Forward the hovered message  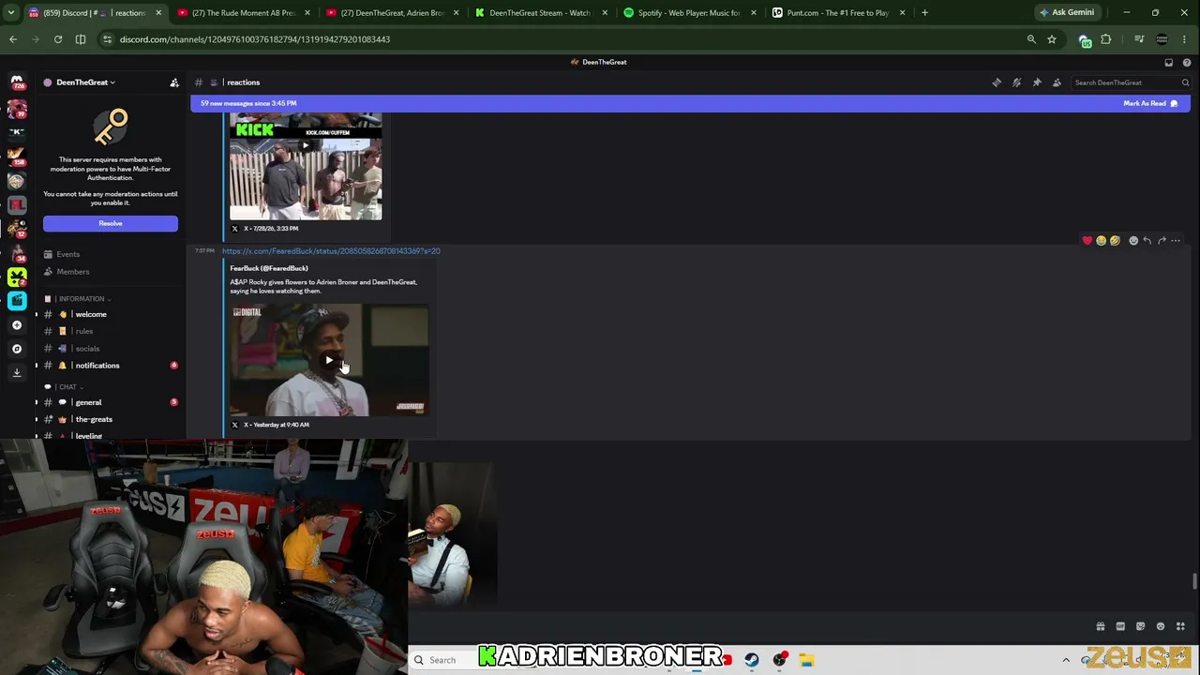[1162, 241]
